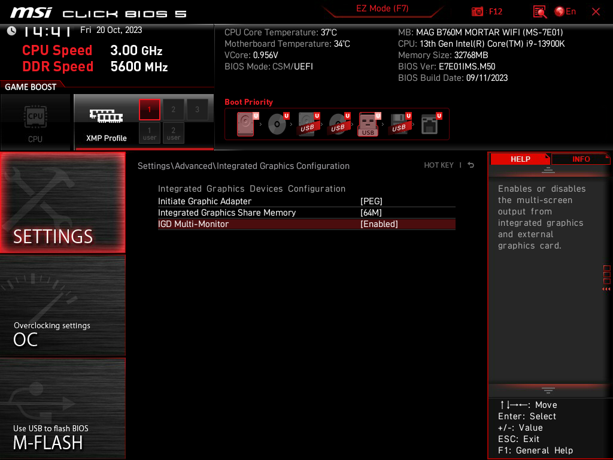
Task: Close the BIOS with the X icon
Action: point(596,12)
